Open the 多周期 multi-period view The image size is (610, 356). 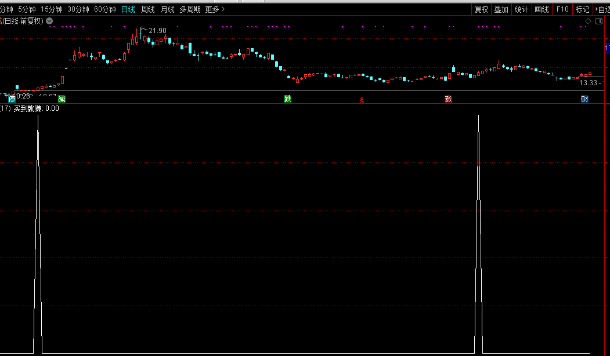(190, 9)
